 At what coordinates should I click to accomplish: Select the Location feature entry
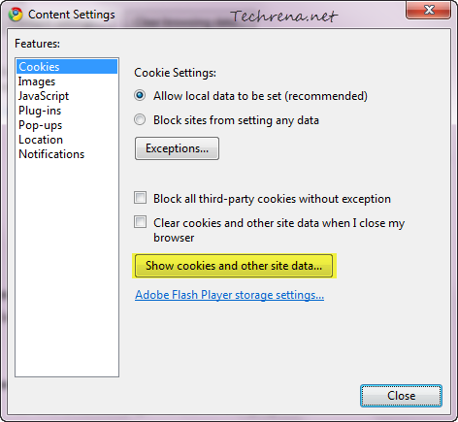pyautogui.click(x=41, y=140)
